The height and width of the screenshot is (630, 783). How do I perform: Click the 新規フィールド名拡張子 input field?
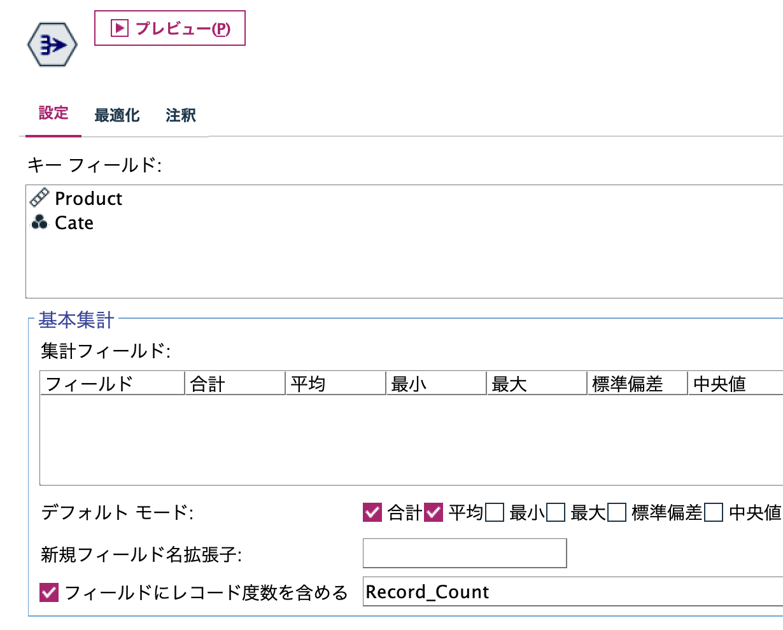[x=465, y=553]
